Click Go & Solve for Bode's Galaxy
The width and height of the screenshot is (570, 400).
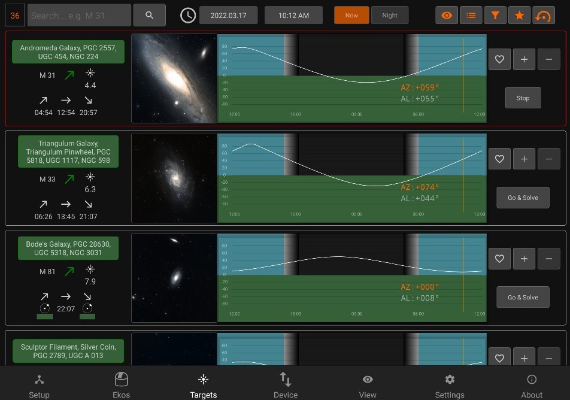[523, 297]
